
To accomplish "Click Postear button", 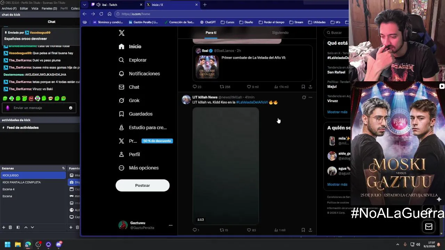I will point(143,185).
